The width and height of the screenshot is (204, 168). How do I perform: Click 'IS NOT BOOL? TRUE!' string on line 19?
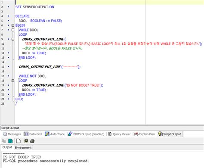(83, 85)
